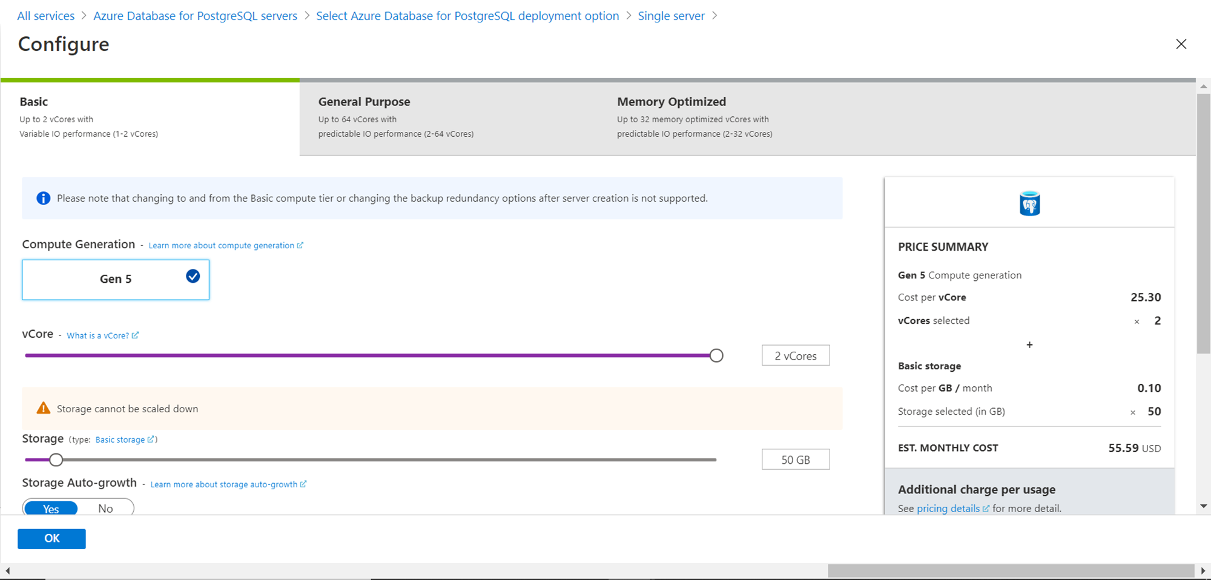Close the Configure panel with X
Image resolution: width=1211 pixels, height=580 pixels.
[1181, 44]
